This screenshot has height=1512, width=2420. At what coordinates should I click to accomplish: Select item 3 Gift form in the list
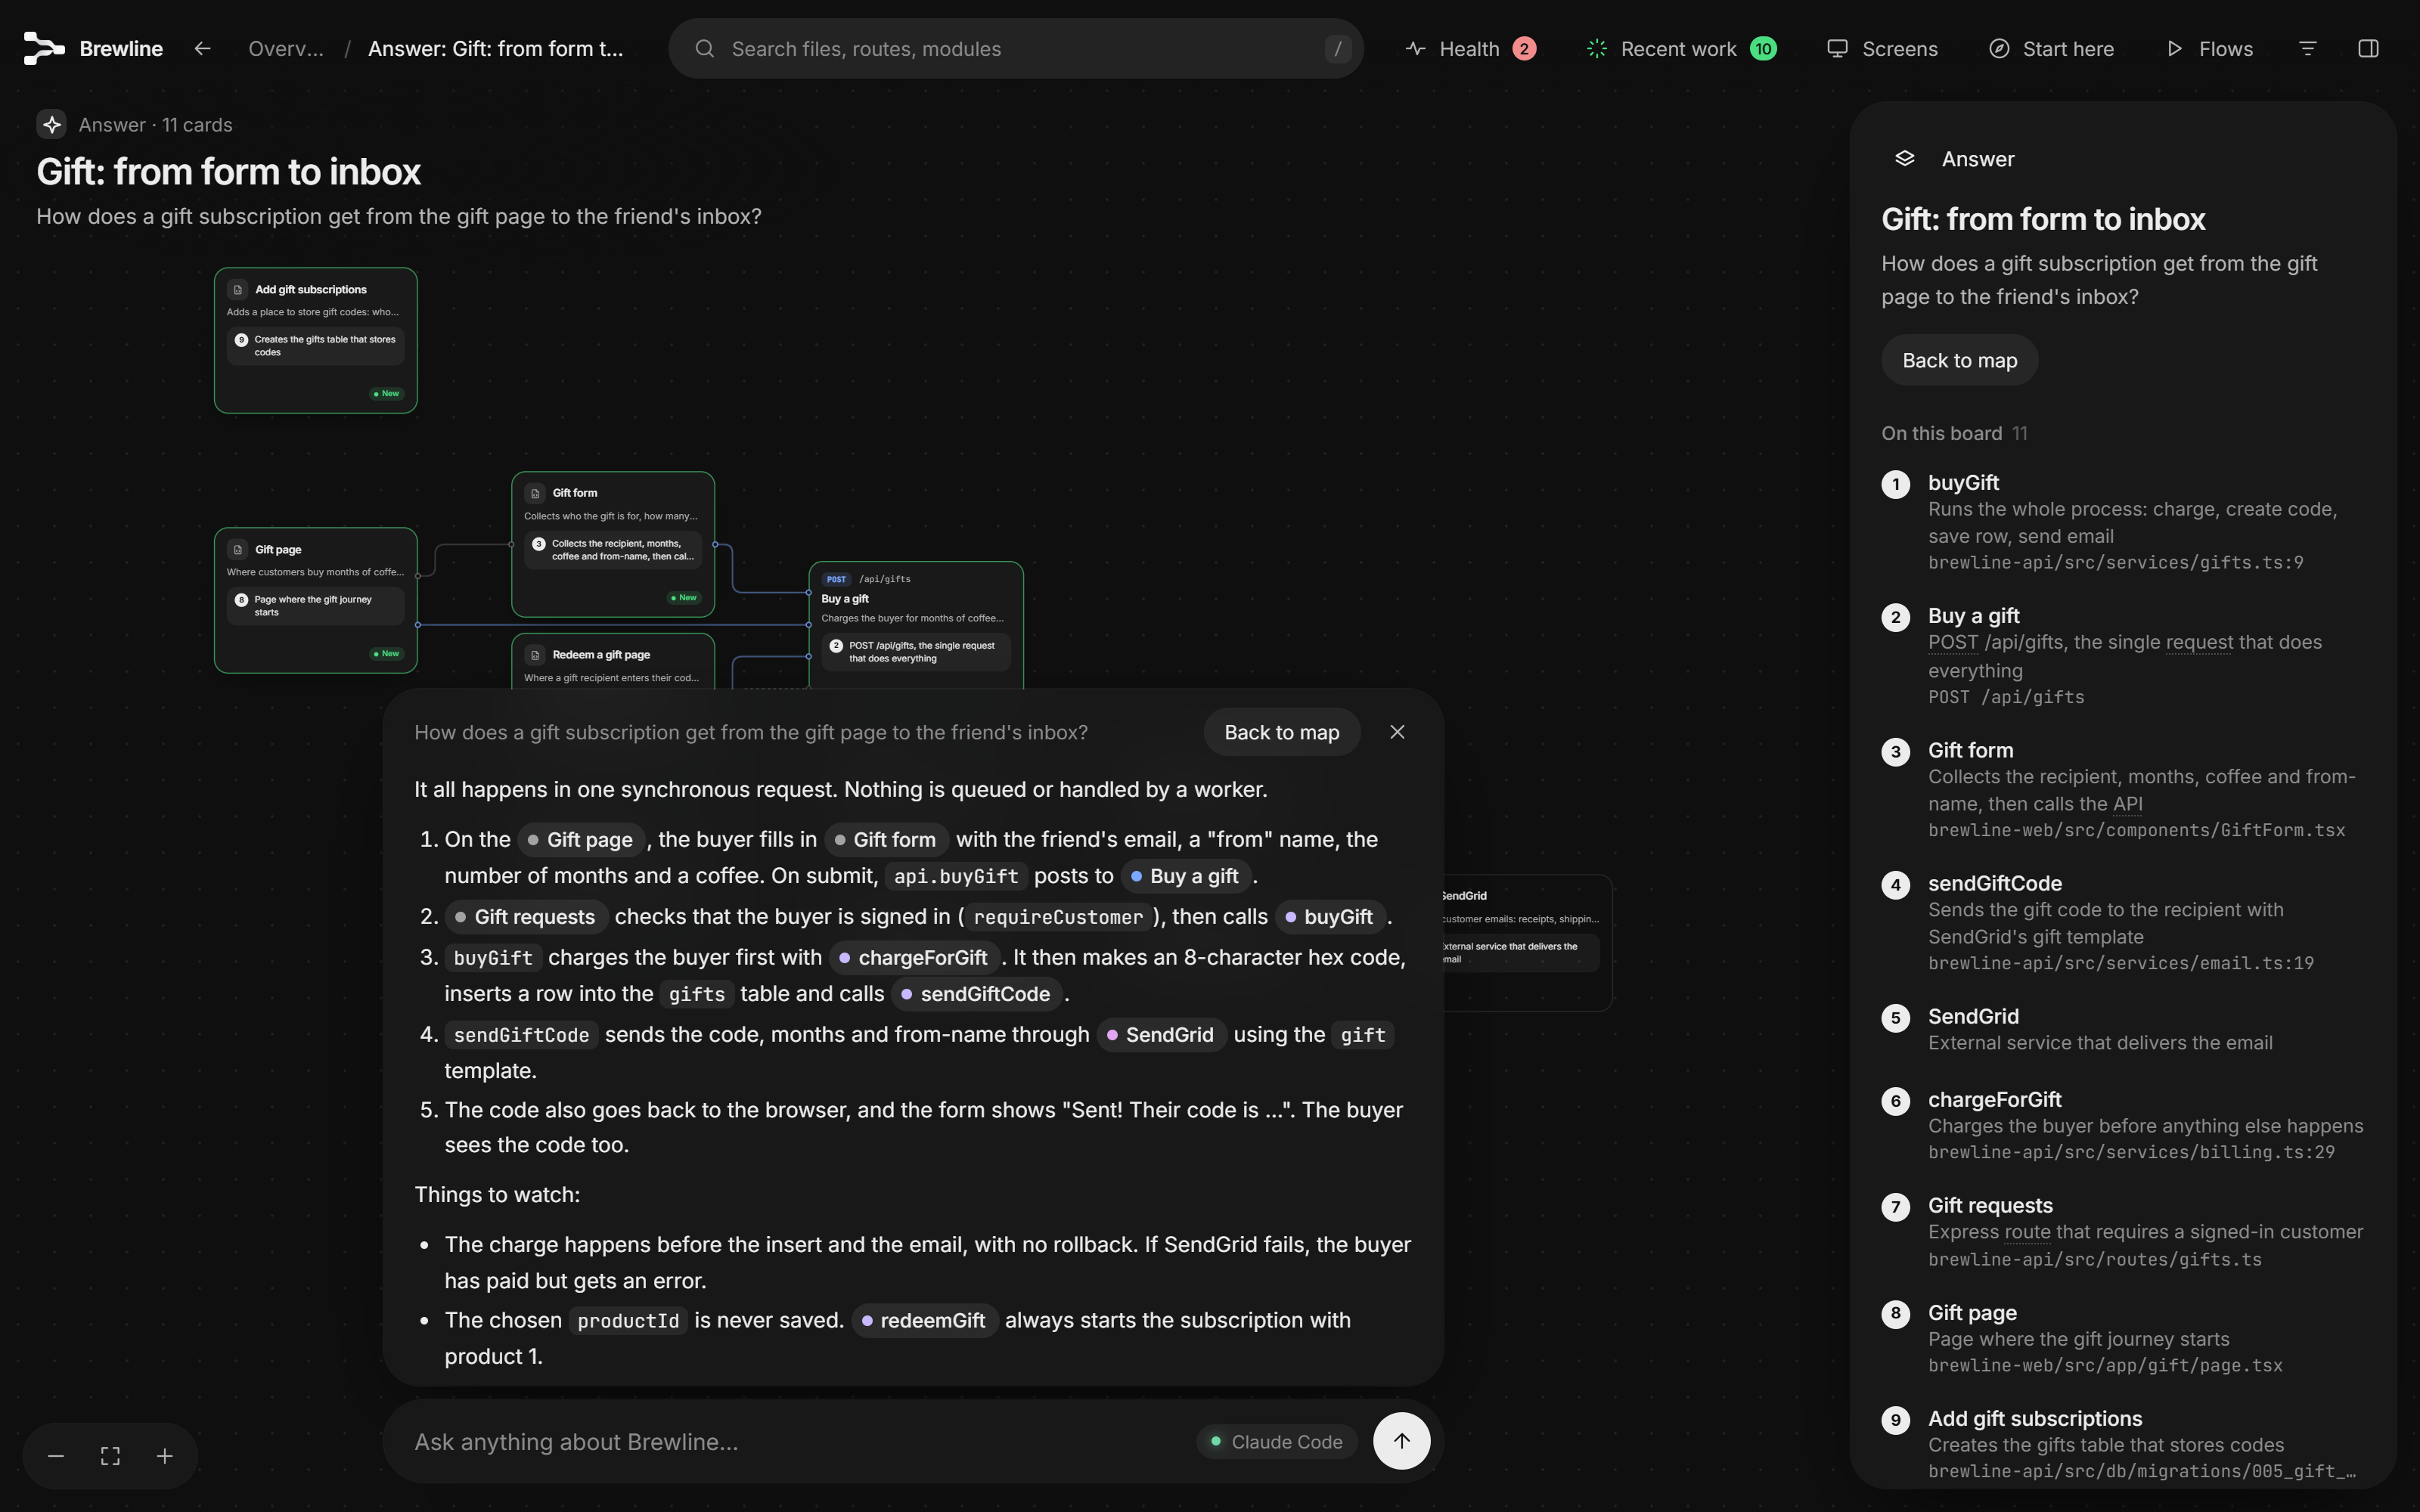2123,789
